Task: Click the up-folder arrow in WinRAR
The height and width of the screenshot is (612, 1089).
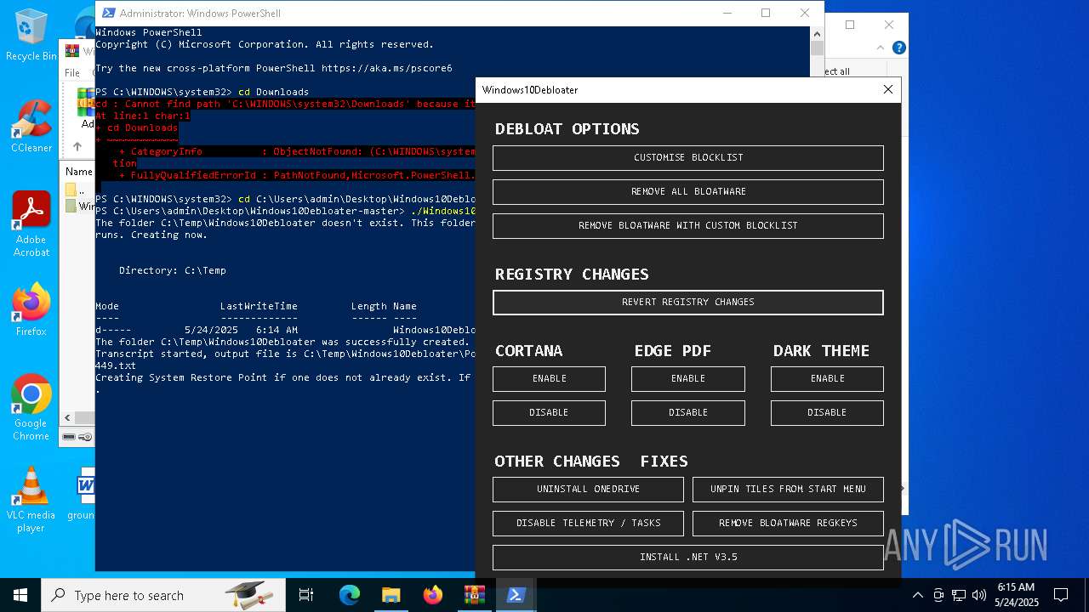Action: 77,146
